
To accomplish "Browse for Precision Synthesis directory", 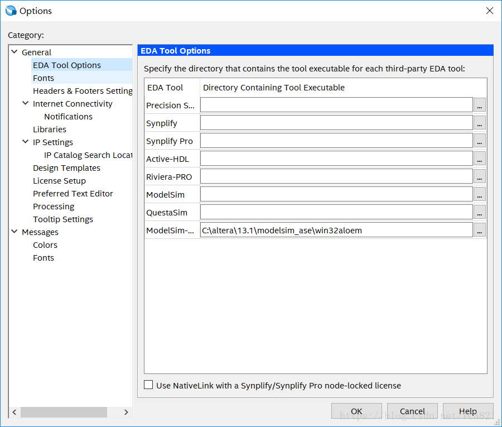I will pyautogui.click(x=479, y=105).
